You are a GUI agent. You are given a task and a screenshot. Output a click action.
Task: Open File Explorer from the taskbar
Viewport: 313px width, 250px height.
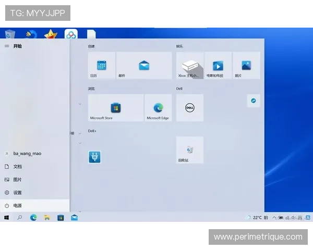pyautogui.click(x=47, y=218)
